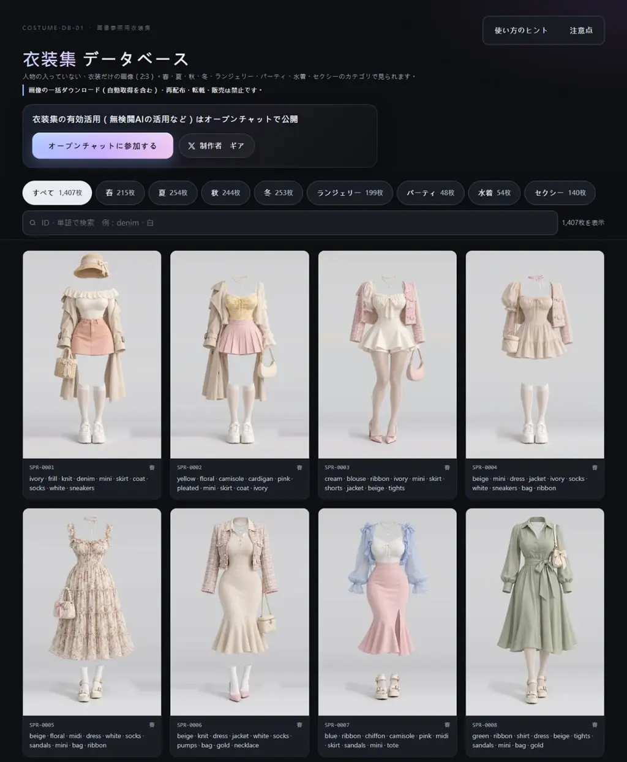Filter by 夏 254枚 category
627x762 pixels.
pos(173,192)
